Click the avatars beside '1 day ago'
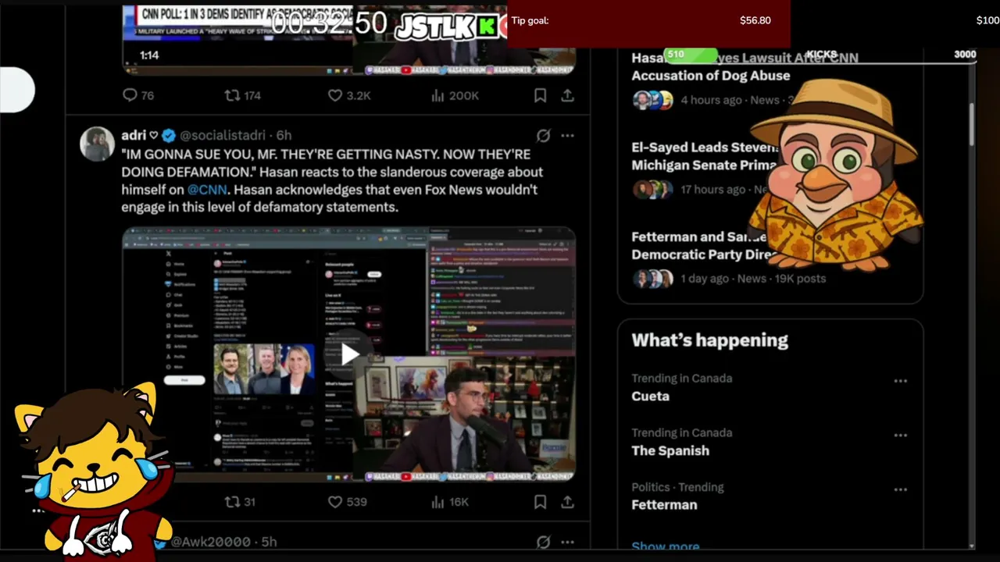Viewport: 1000px width, 562px height. (652, 279)
